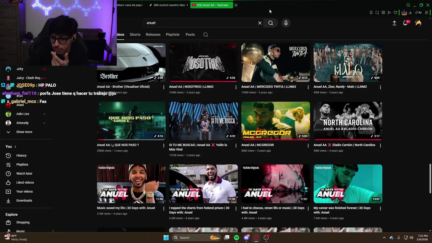Open options for 'SI TU ME BUSCAS' video

pos(236,145)
